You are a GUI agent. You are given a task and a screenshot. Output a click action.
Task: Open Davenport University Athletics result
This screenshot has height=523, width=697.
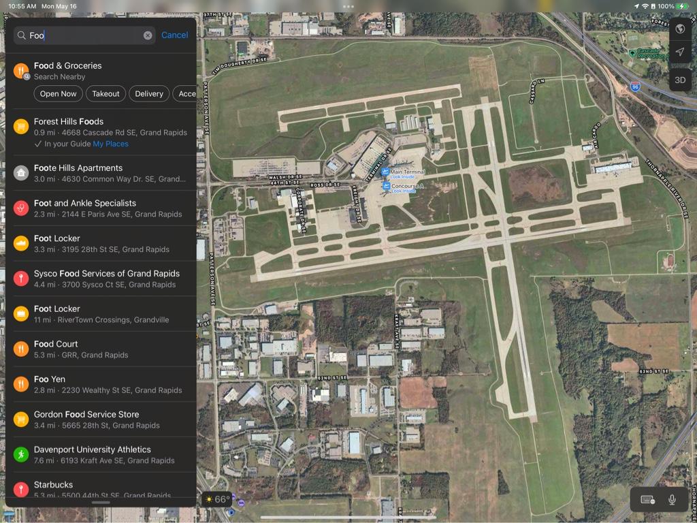tap(101, 454)
